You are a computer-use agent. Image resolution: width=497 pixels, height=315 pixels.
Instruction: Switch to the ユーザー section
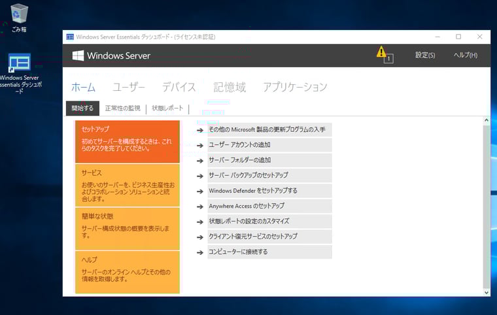128,87
